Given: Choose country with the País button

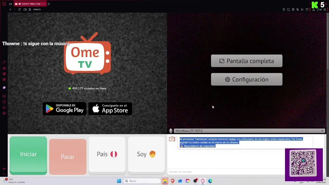Looking at the screenshot, I should 107,154.
